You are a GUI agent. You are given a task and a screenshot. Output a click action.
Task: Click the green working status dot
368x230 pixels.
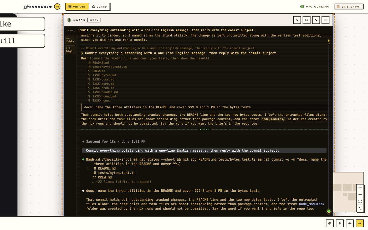302,7
